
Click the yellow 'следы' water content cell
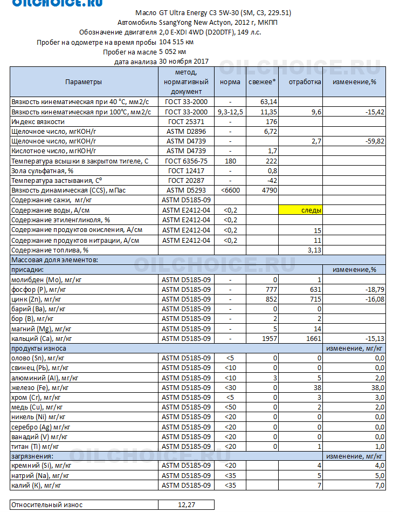tap(300, 210)
